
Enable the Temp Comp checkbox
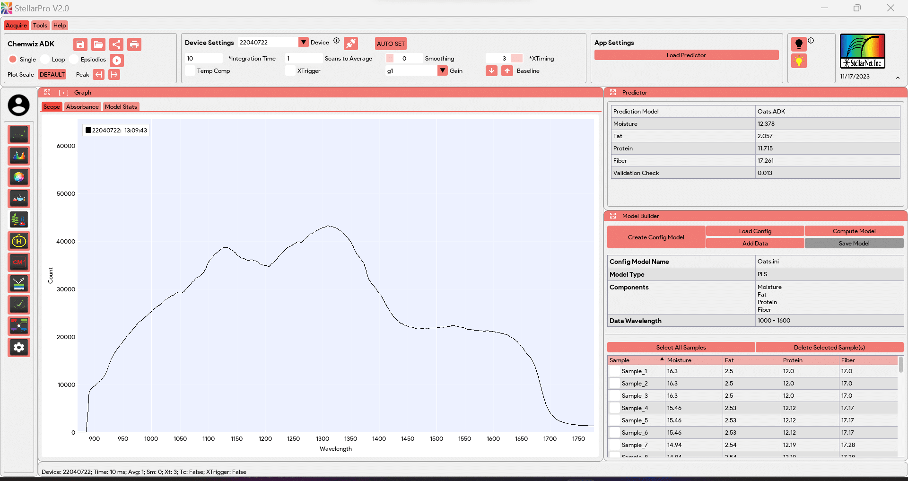[191, 71]
